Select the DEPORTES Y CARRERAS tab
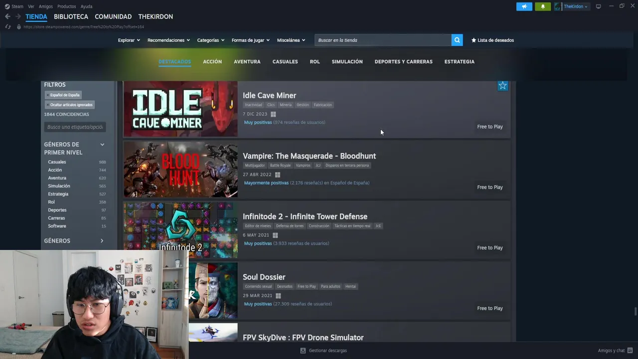638x359 pixels. pos(404,61)
